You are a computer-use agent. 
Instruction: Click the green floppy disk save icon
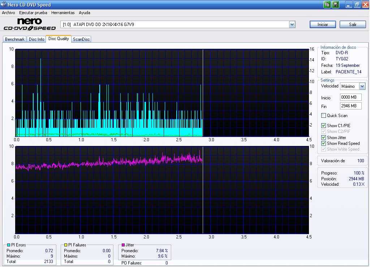point(335,5)
